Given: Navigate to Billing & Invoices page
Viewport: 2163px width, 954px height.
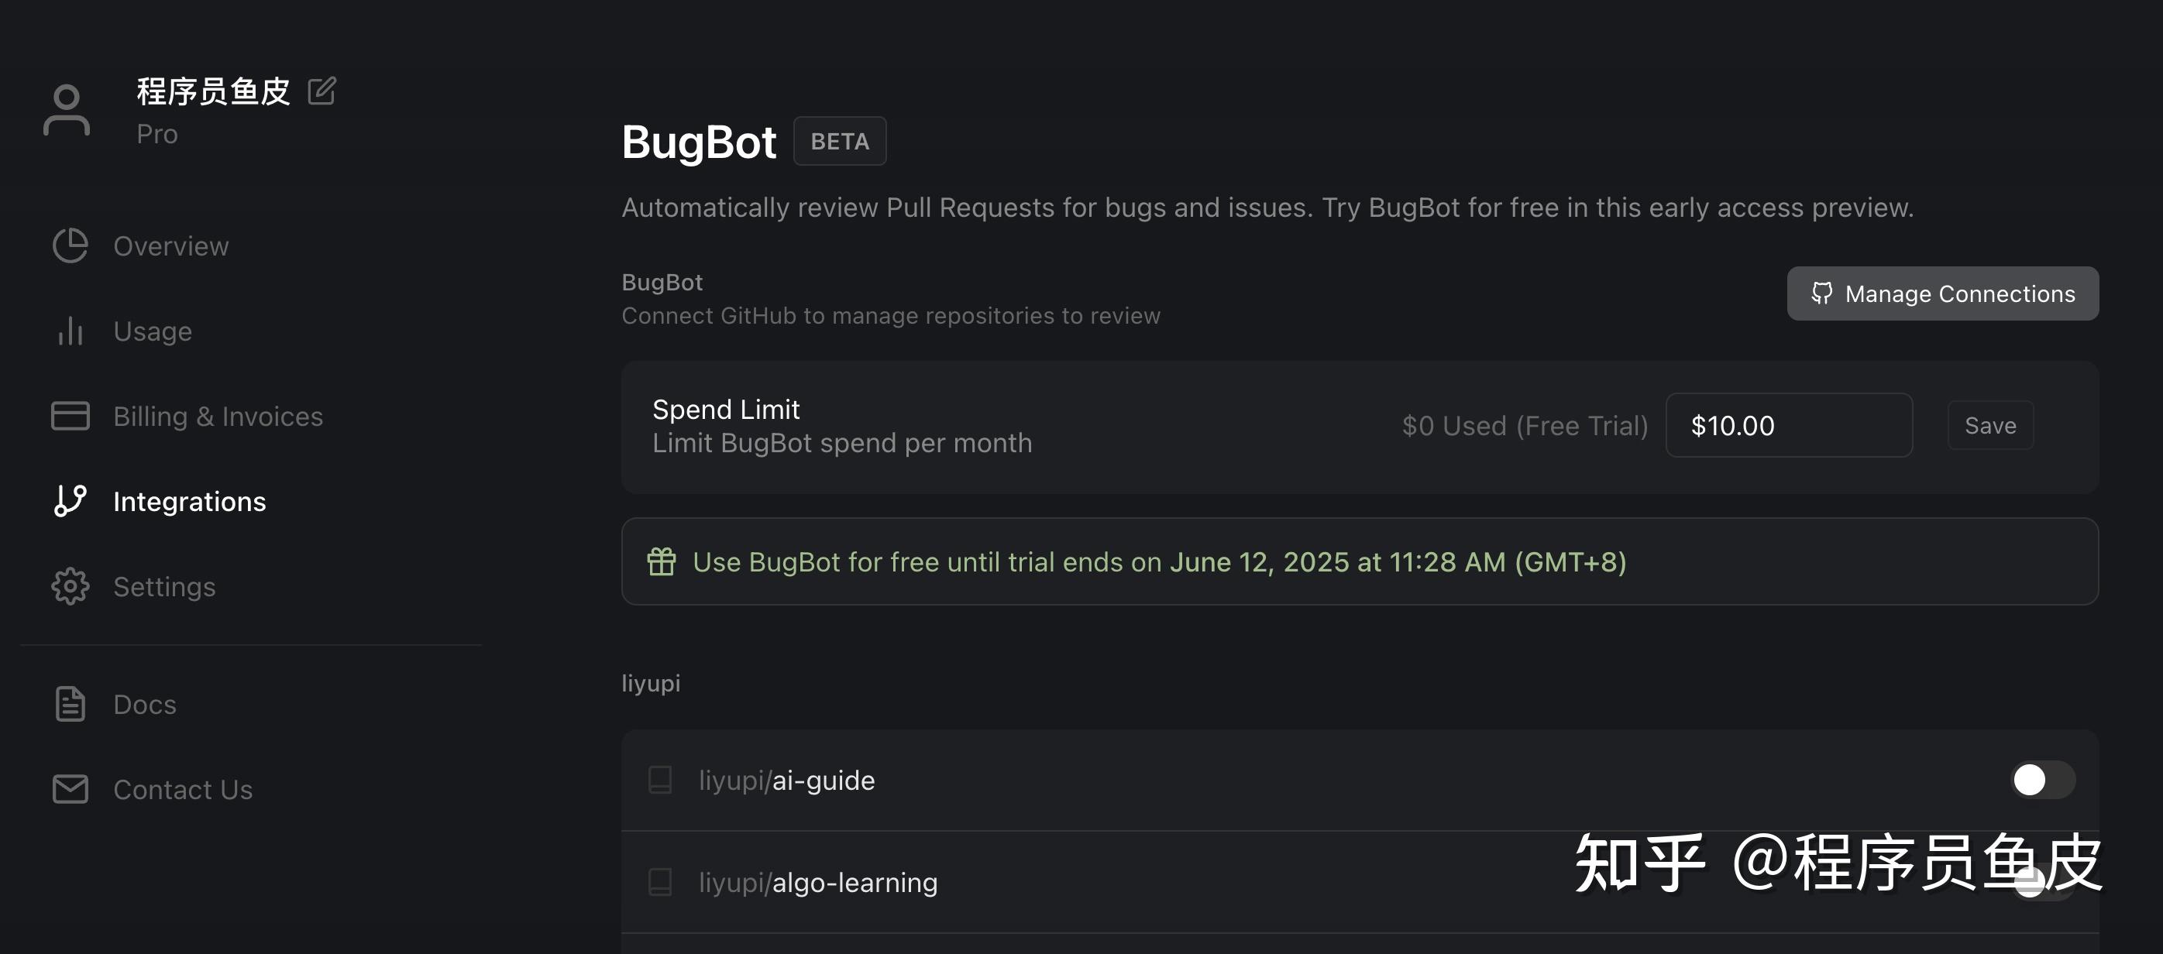Looking at the screenshot, I should coord(218,416).
